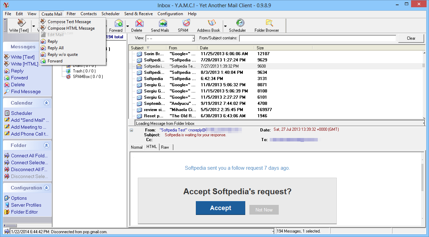Screen dimensions: 429x237
Task: Select the "Septemb..." message from Andyucu
Action: [x=276, y=103]
